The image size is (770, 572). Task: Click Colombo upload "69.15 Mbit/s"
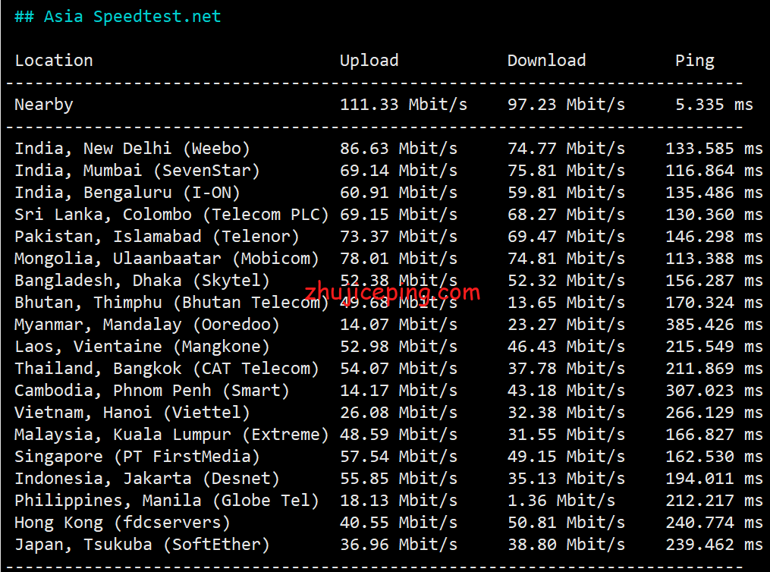[399, 215]
